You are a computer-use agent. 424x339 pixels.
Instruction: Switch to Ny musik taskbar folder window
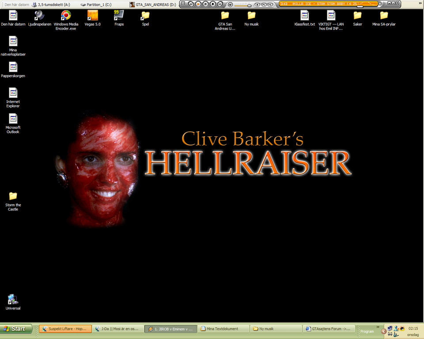click(276, 329)
